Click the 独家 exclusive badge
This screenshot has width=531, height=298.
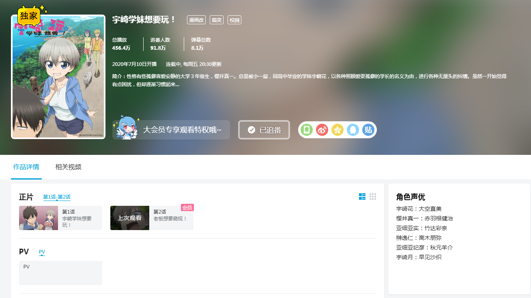pyautogui.click(x=30, y=15)
